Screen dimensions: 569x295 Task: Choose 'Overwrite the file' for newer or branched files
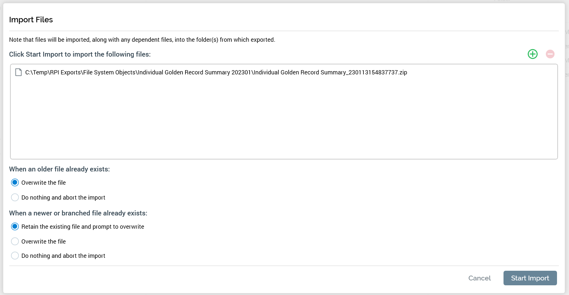pos(15,241)
